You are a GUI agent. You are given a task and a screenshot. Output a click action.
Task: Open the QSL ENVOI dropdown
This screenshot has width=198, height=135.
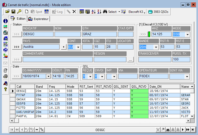click(x=102, y=76)
